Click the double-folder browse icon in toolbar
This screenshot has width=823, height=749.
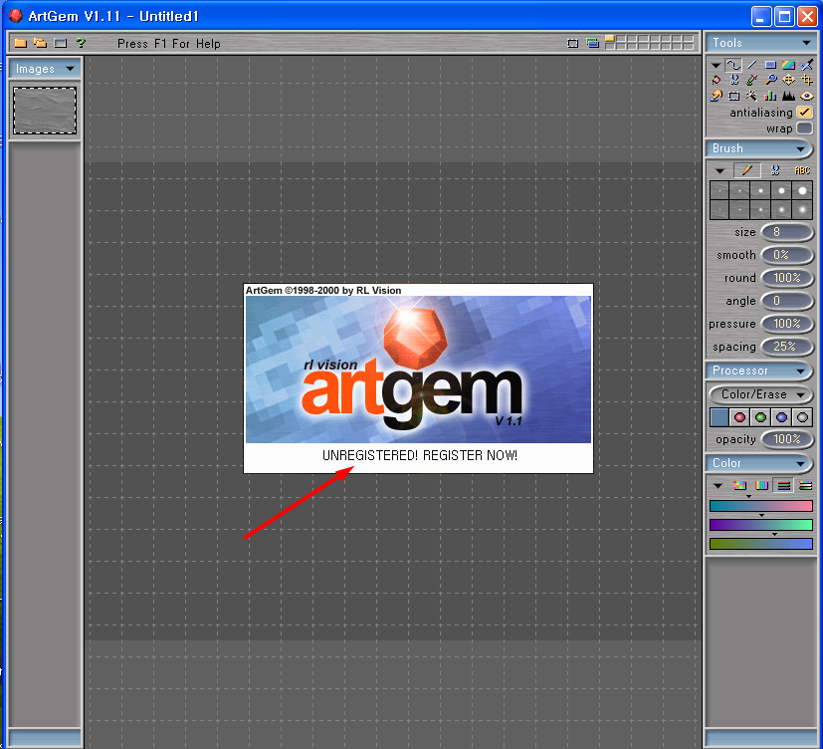pyautogui.click(x=41, y=43)
